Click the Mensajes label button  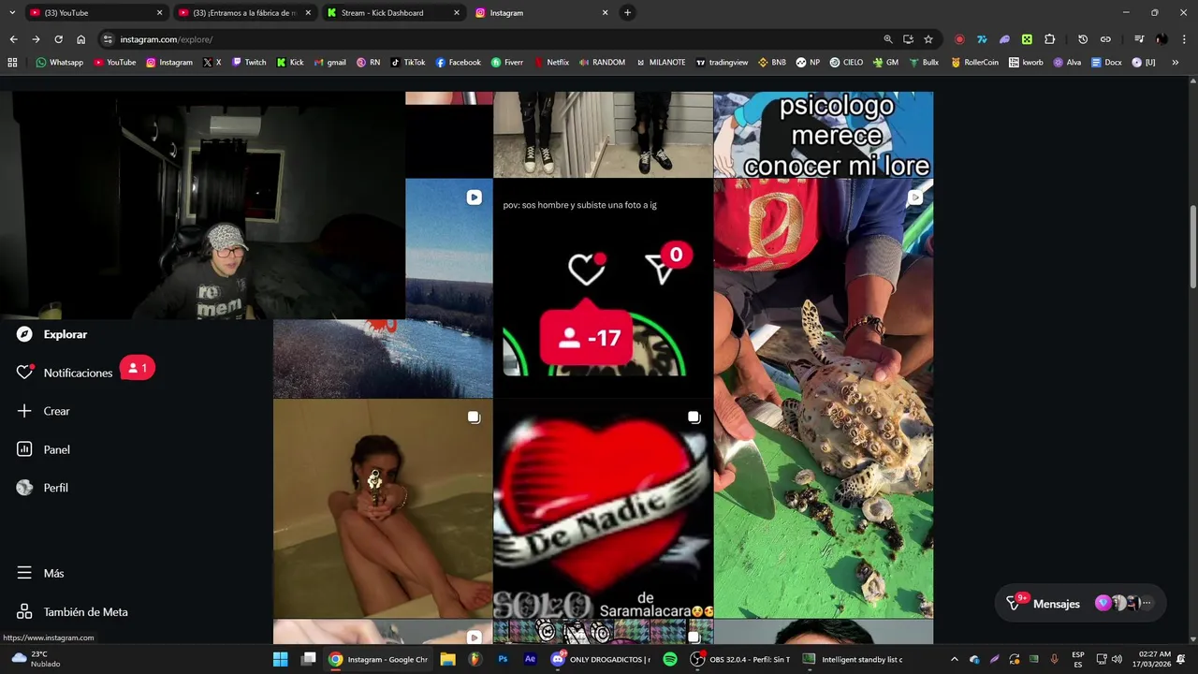point(1056,604)
